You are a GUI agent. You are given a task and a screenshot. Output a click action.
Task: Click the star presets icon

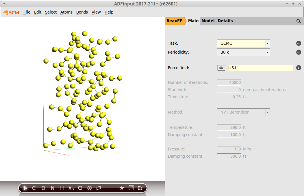122,188
